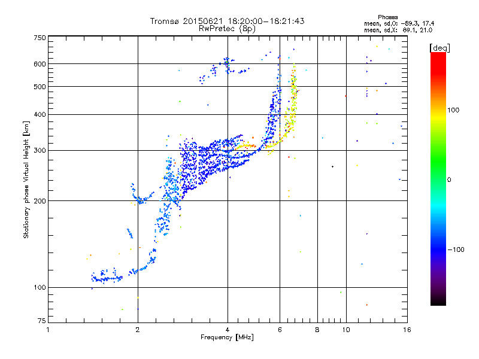479x359 pixels.
Task: Click the 'Stationary phase Virtual Height [km]' axis label
Action: pos(26,180)
